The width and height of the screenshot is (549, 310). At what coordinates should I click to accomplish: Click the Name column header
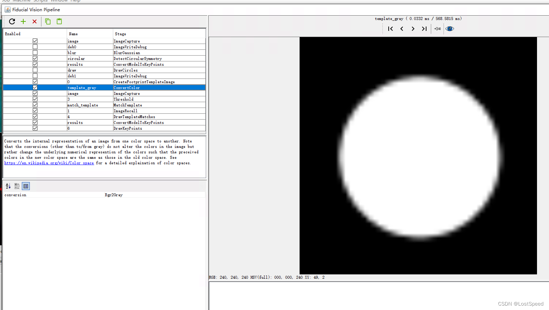tap(90, 34)
